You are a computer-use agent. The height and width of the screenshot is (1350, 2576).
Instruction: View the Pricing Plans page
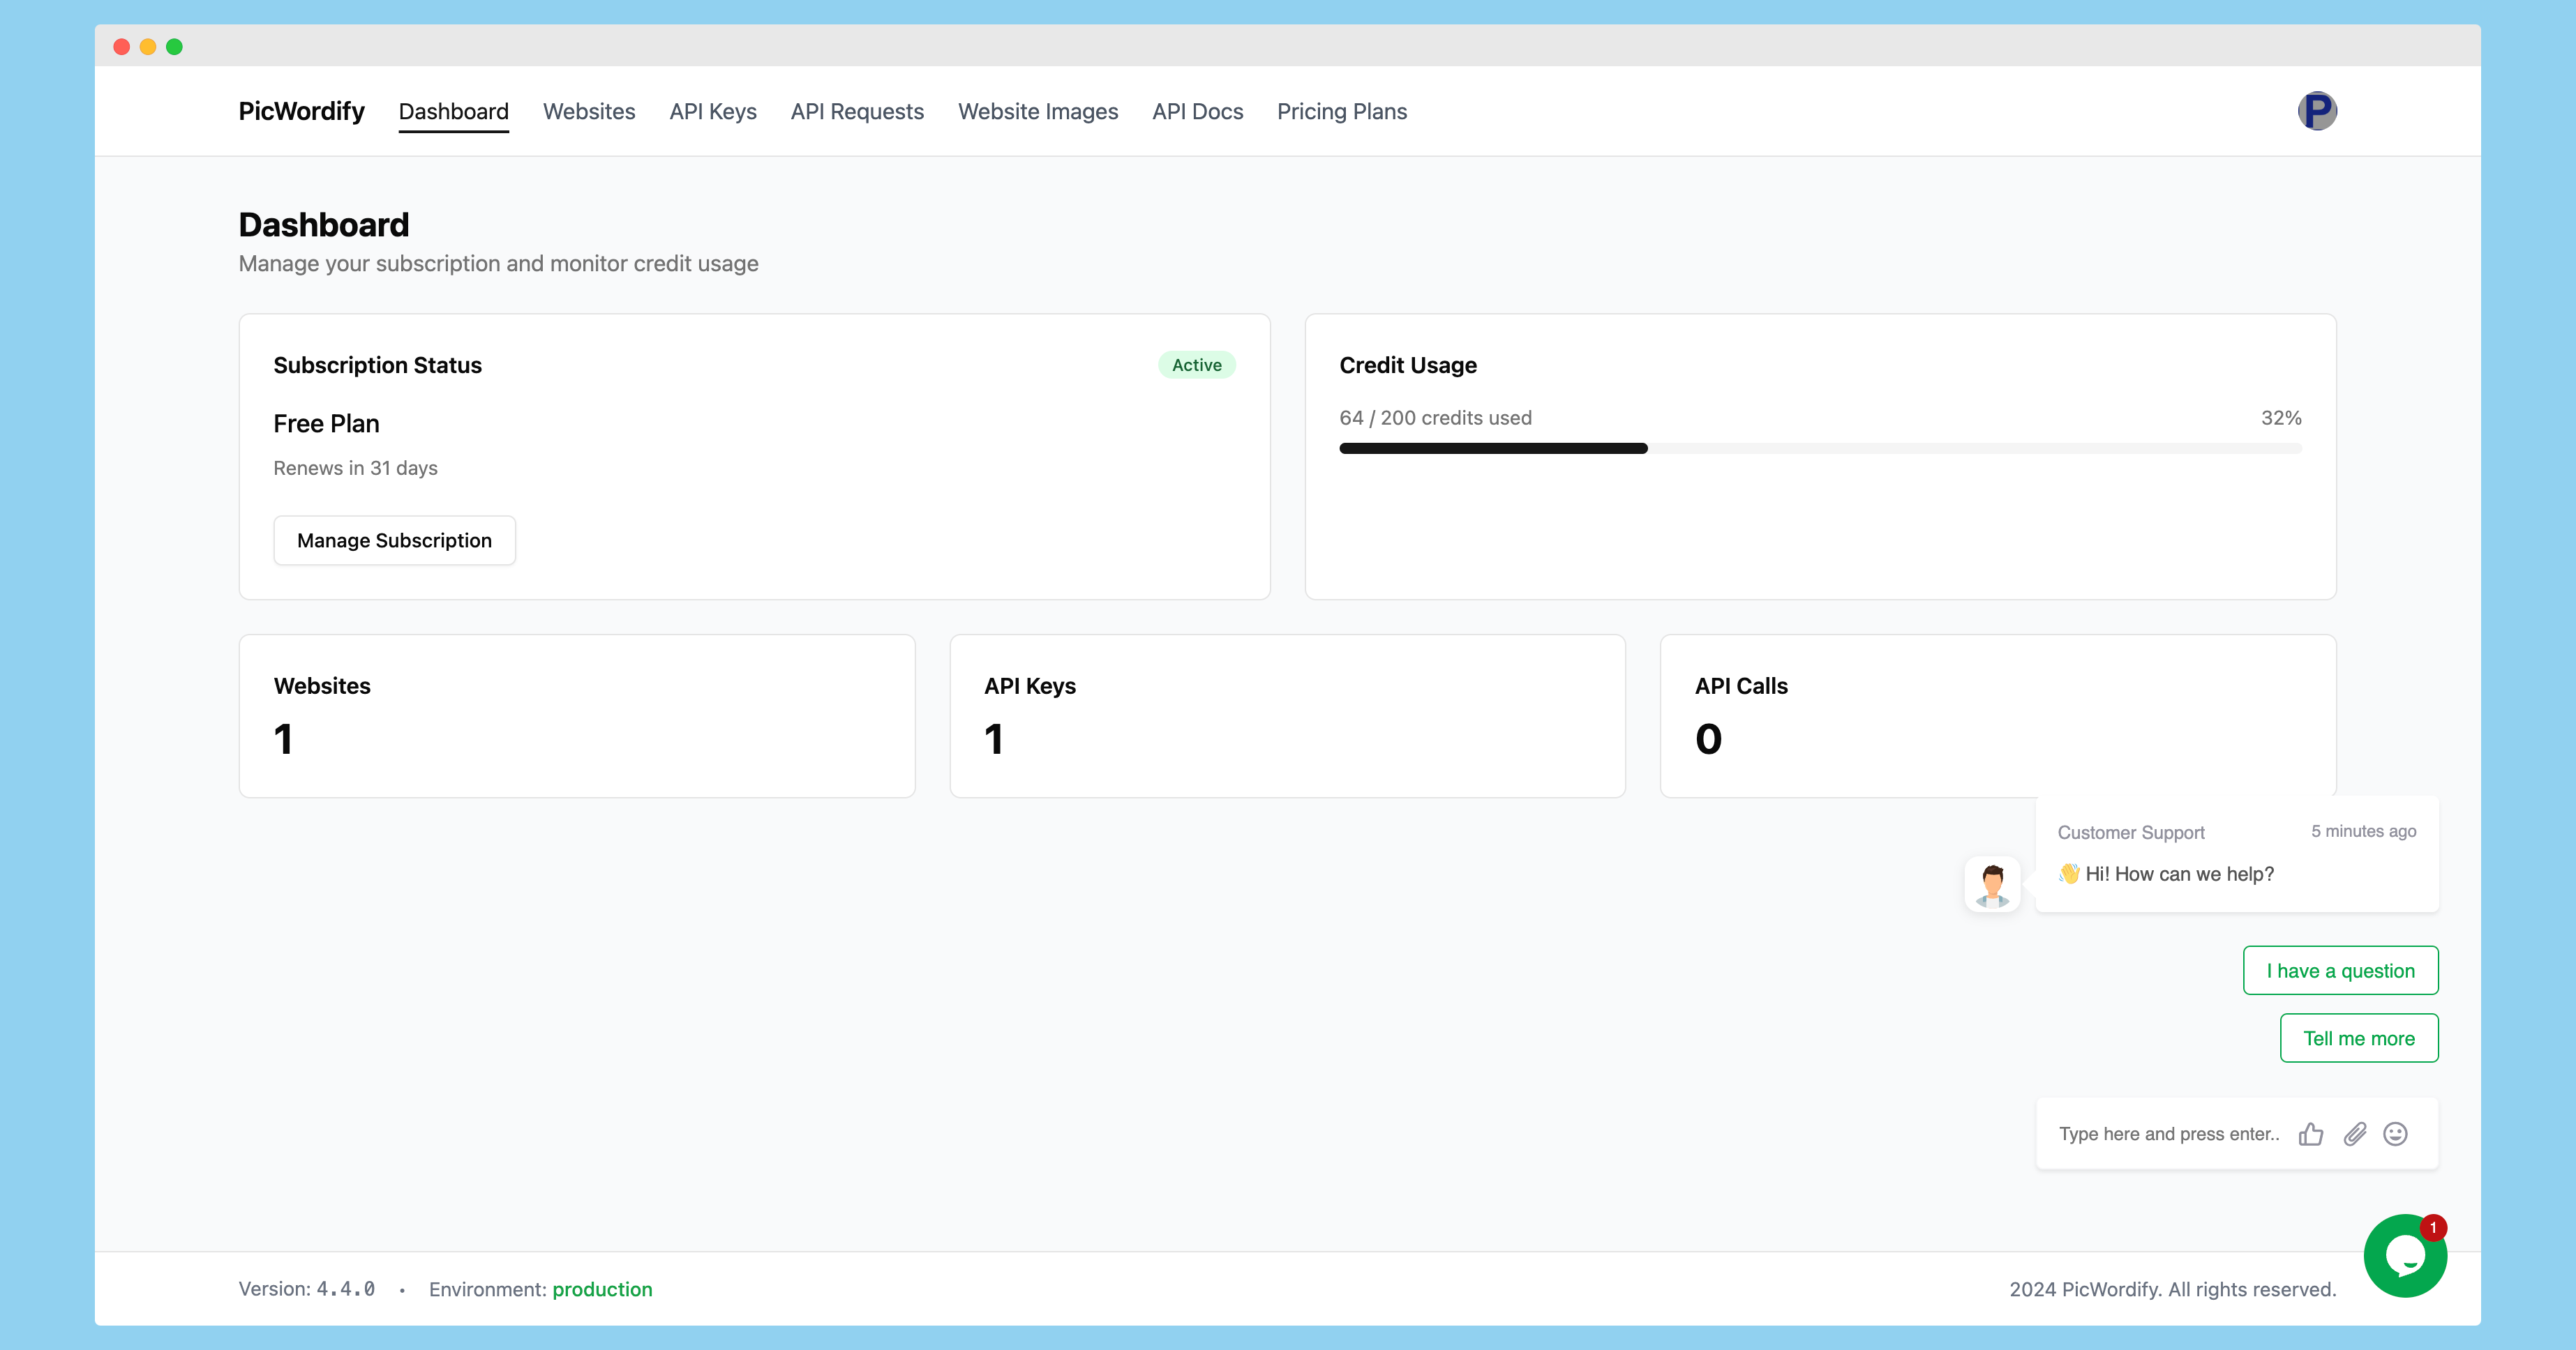tap(1341, 111)
